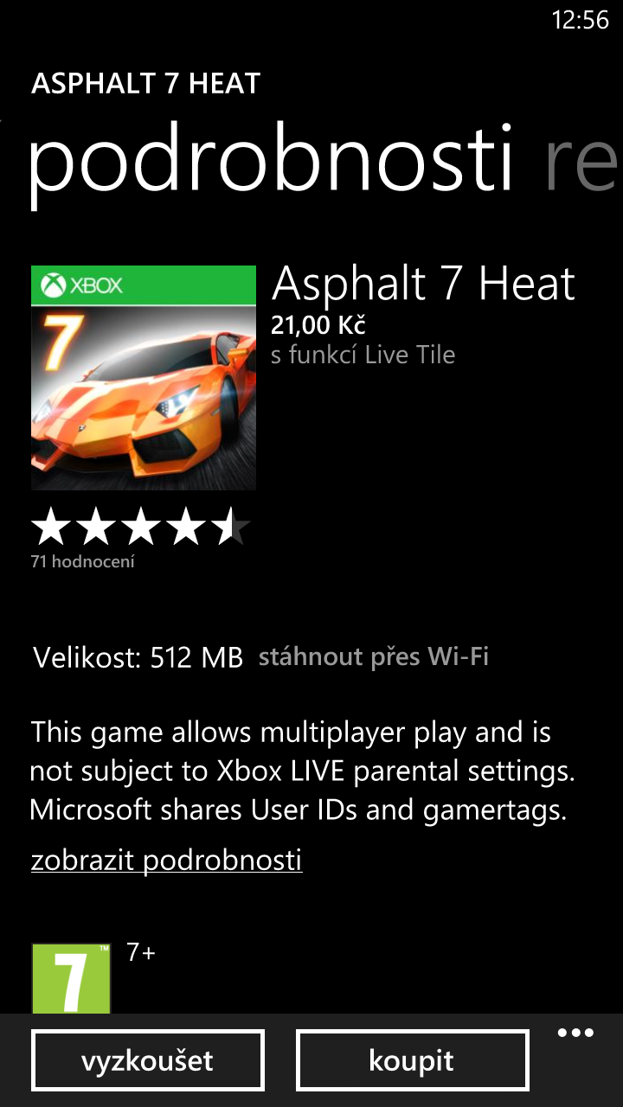Tap the s funkcí Live Tile label

click(x=363, y=355)
